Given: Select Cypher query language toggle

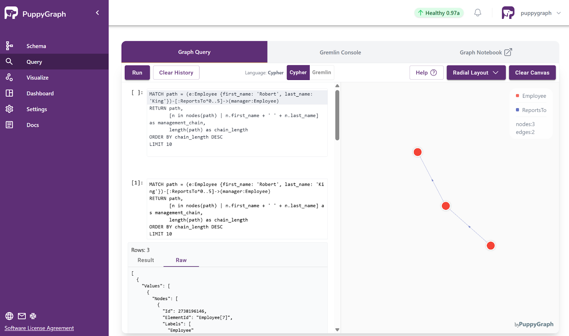Looking at the screenshot, I should click(298, 73).
